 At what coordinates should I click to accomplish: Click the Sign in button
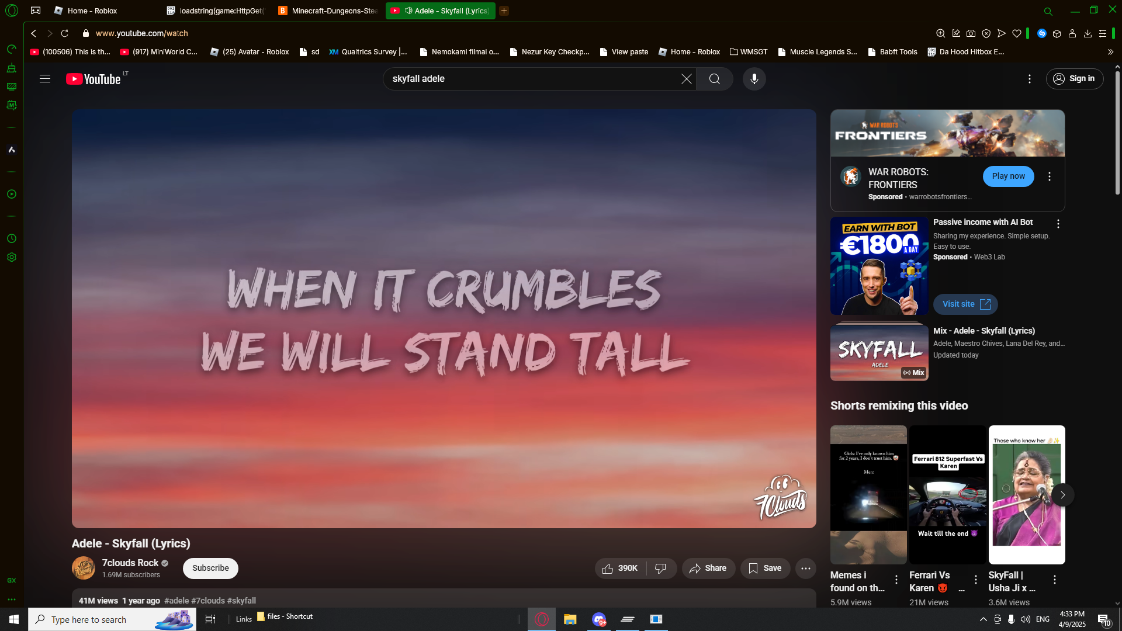(x=1074, y=79)
